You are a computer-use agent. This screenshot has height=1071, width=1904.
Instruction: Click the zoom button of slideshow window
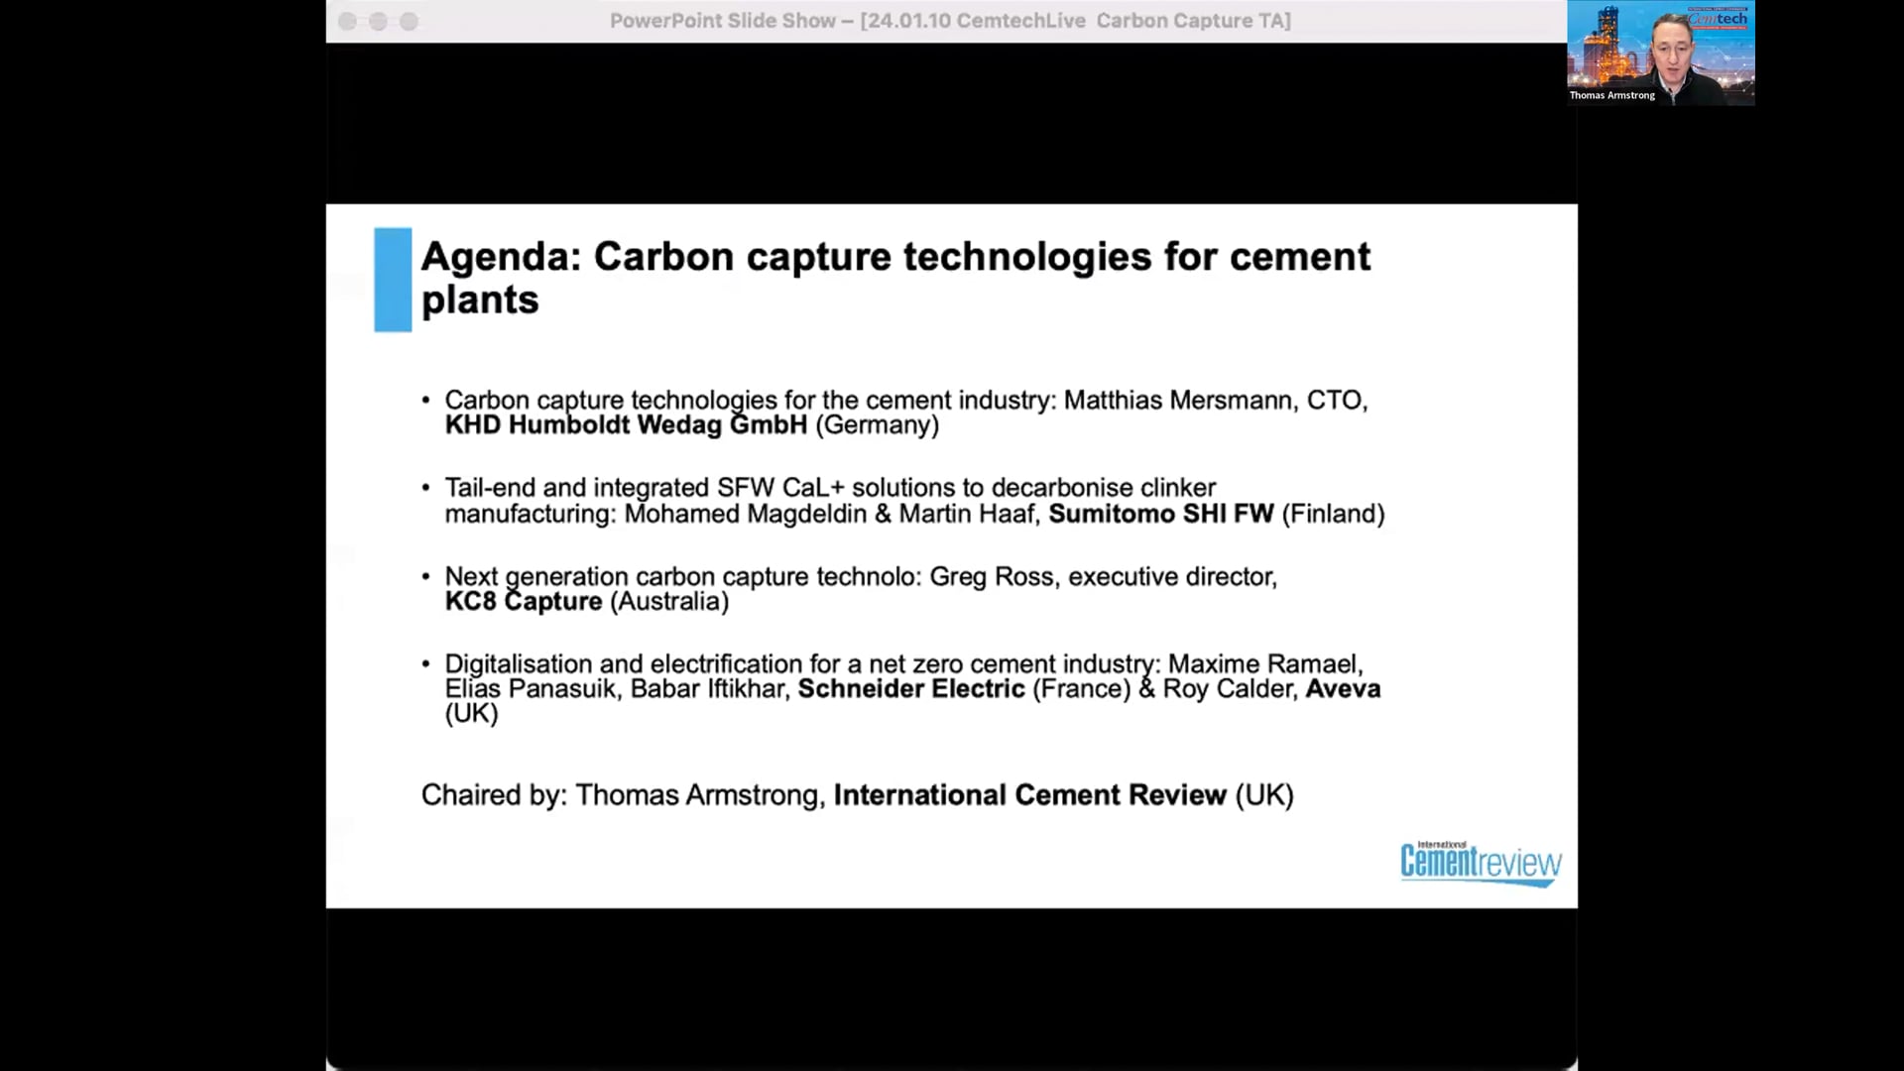(x=409, y=21)
